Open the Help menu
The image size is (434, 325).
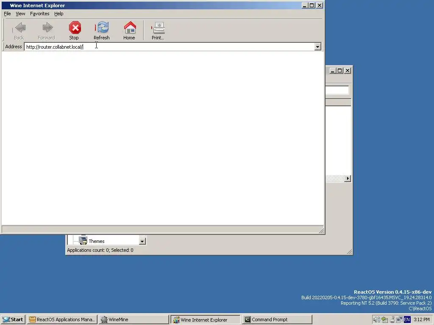pyautogui.click(x=58, y=14)
